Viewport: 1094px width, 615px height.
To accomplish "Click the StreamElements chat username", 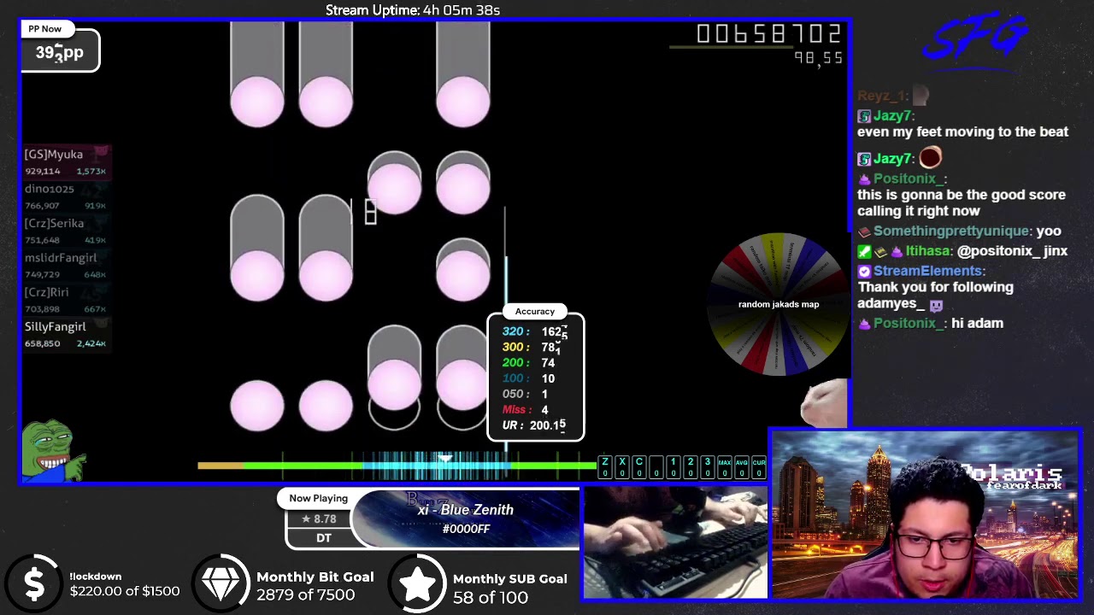I will [928, 271].
